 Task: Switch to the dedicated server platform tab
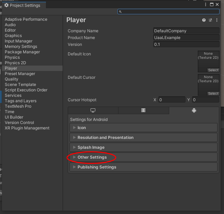[x=143, y=110]
